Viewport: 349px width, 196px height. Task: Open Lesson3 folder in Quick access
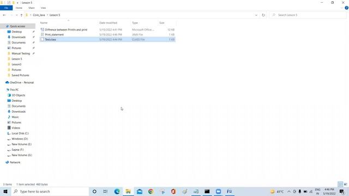click(16, 64)
